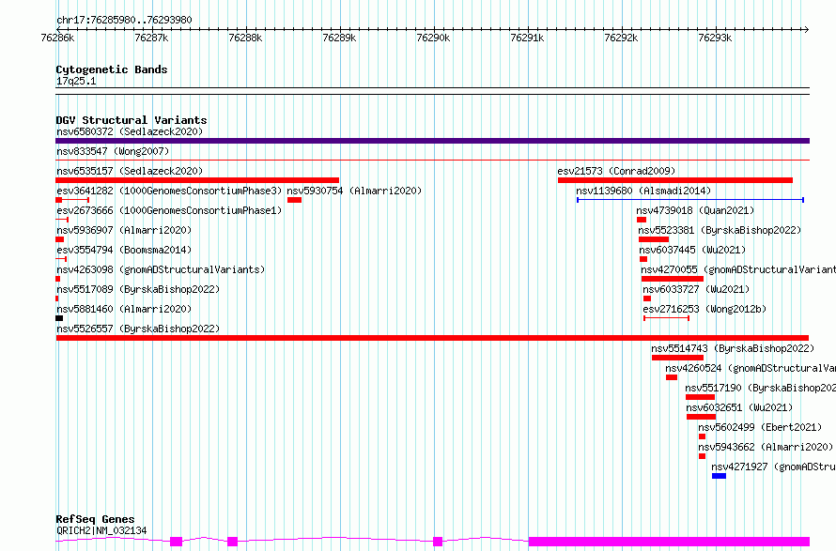The height and width of the screenshot is (551, 836).
Task: Open nsv4260524 variant label
Action: pyautogui.click(x=751, y=368)
